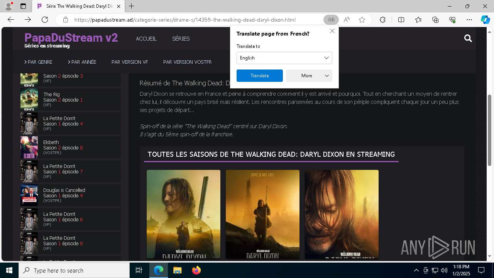Launch Firefox from taskbar
The image size is (494, 278).
[196, 270]
